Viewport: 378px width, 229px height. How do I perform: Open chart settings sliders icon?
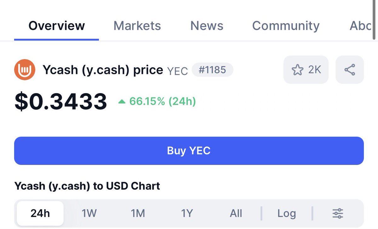(338, 214)
